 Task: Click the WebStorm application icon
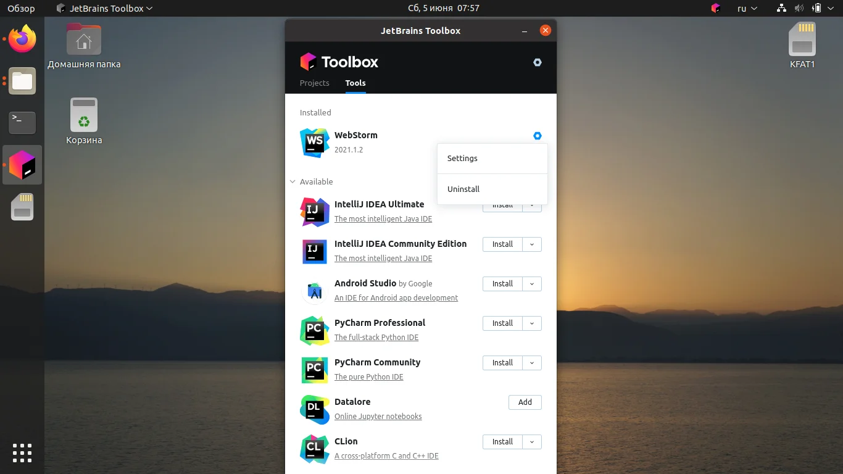point(314,143)
